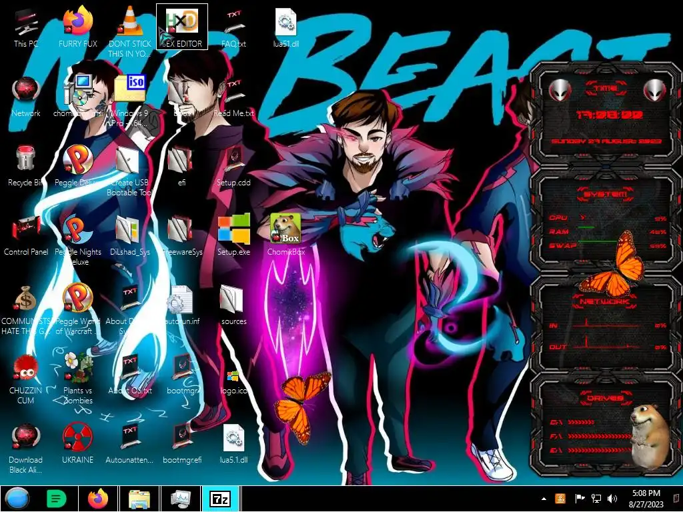Open autorun.inf file
683x512 pixels.
182,305
